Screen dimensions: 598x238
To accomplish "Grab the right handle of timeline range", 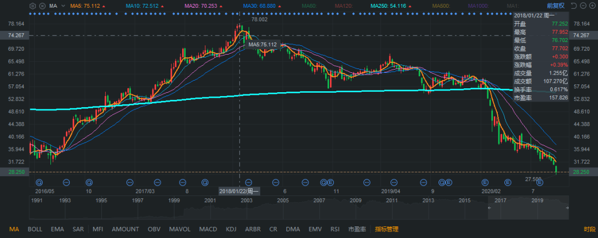I will pos(567,208).
